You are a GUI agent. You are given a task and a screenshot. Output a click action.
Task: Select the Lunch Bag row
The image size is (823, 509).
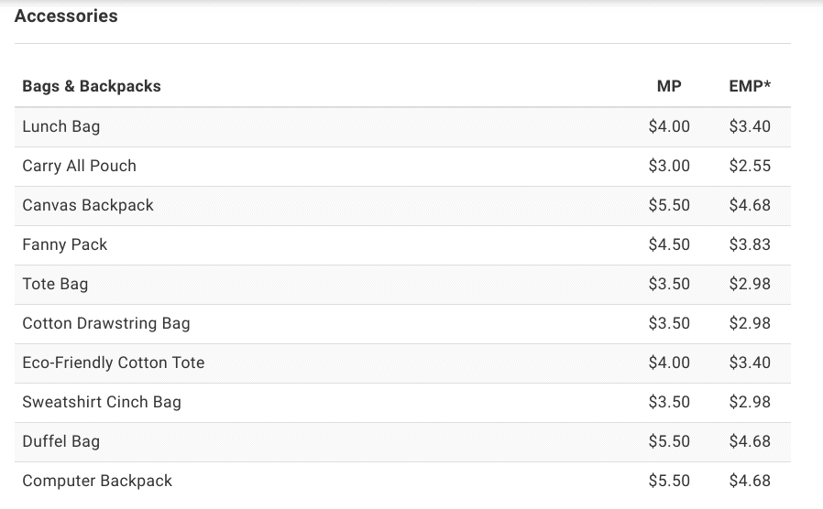402,127
